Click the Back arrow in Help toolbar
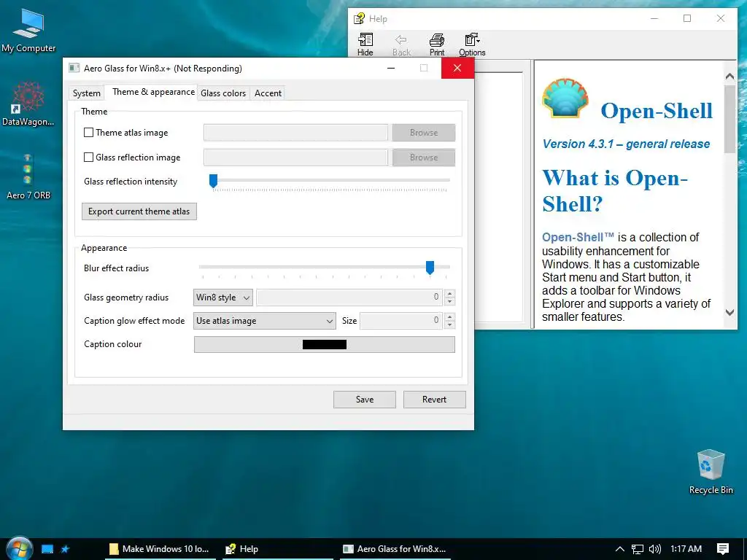747x560 pixels. (x=401, y=44)
